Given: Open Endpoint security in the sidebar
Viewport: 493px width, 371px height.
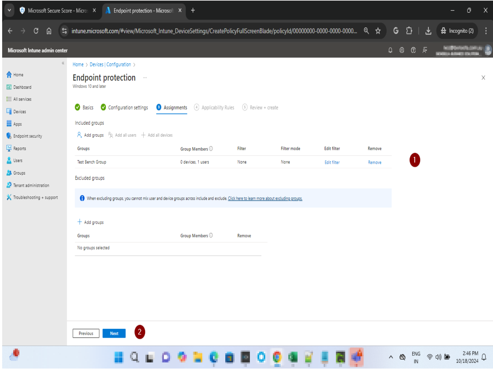Looking at the screenshot, I should pyautogui.click(x=24, y=136).
